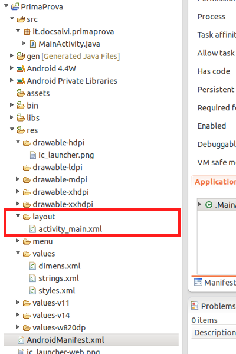Expand the drawable-mdpi folder
This screenshot has width=236, height=354.
[18, 179]
